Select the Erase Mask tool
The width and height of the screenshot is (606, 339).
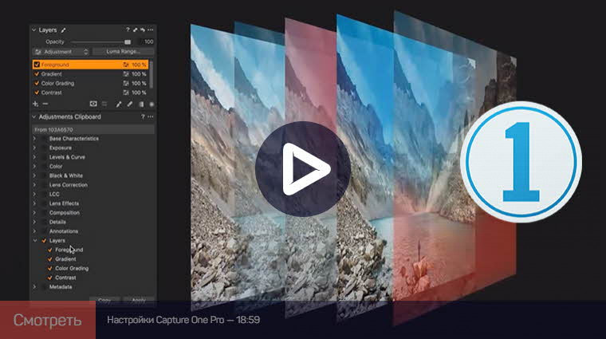[130, 104]
